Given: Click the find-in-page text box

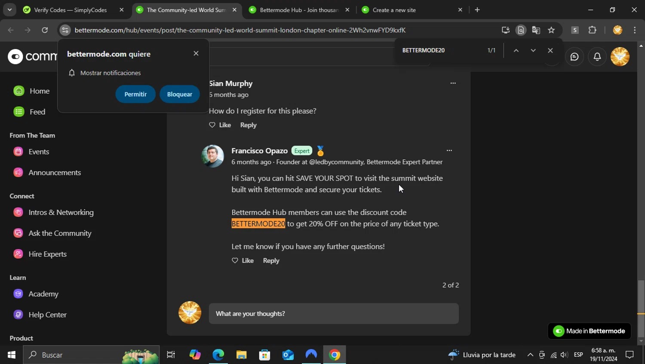Looking at the screenshot, I should (441, 50).
